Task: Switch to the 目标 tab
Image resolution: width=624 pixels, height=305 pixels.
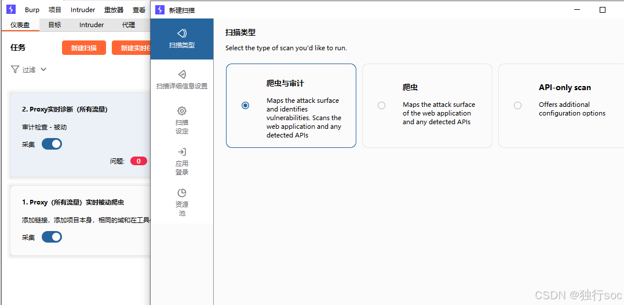Action: [54, 25]
